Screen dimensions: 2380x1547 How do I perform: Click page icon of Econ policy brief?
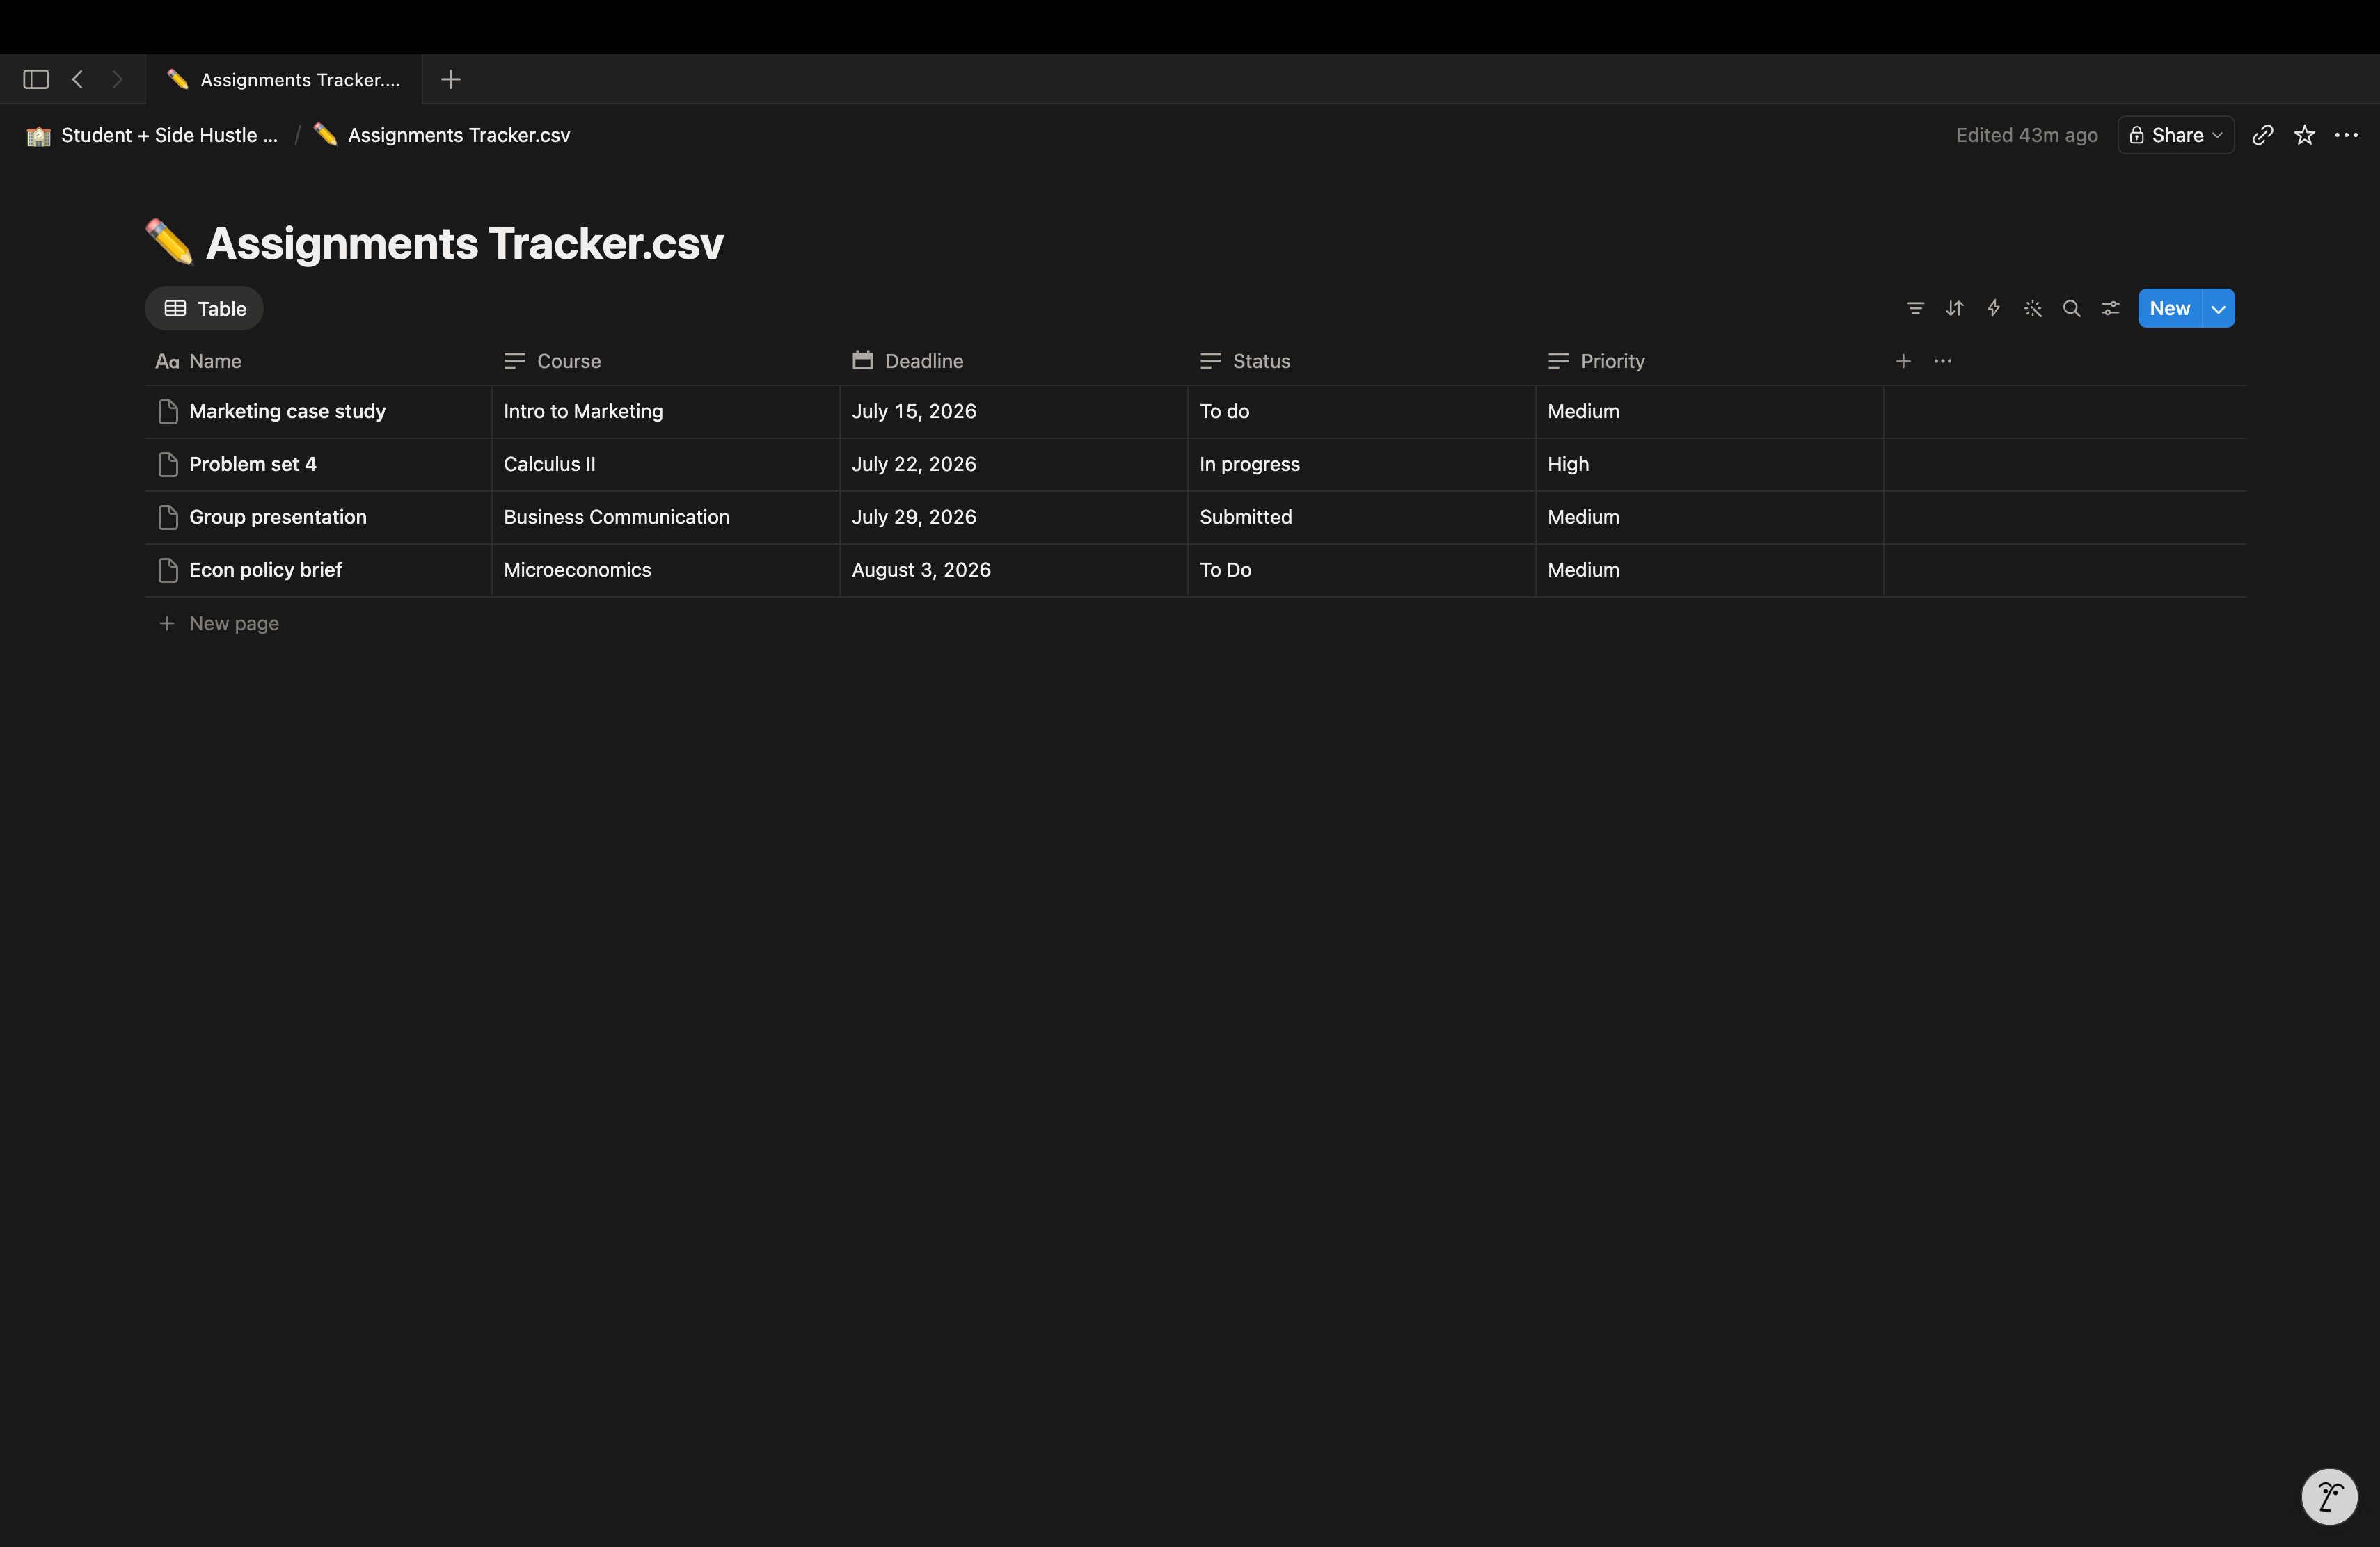coord(168,570)
